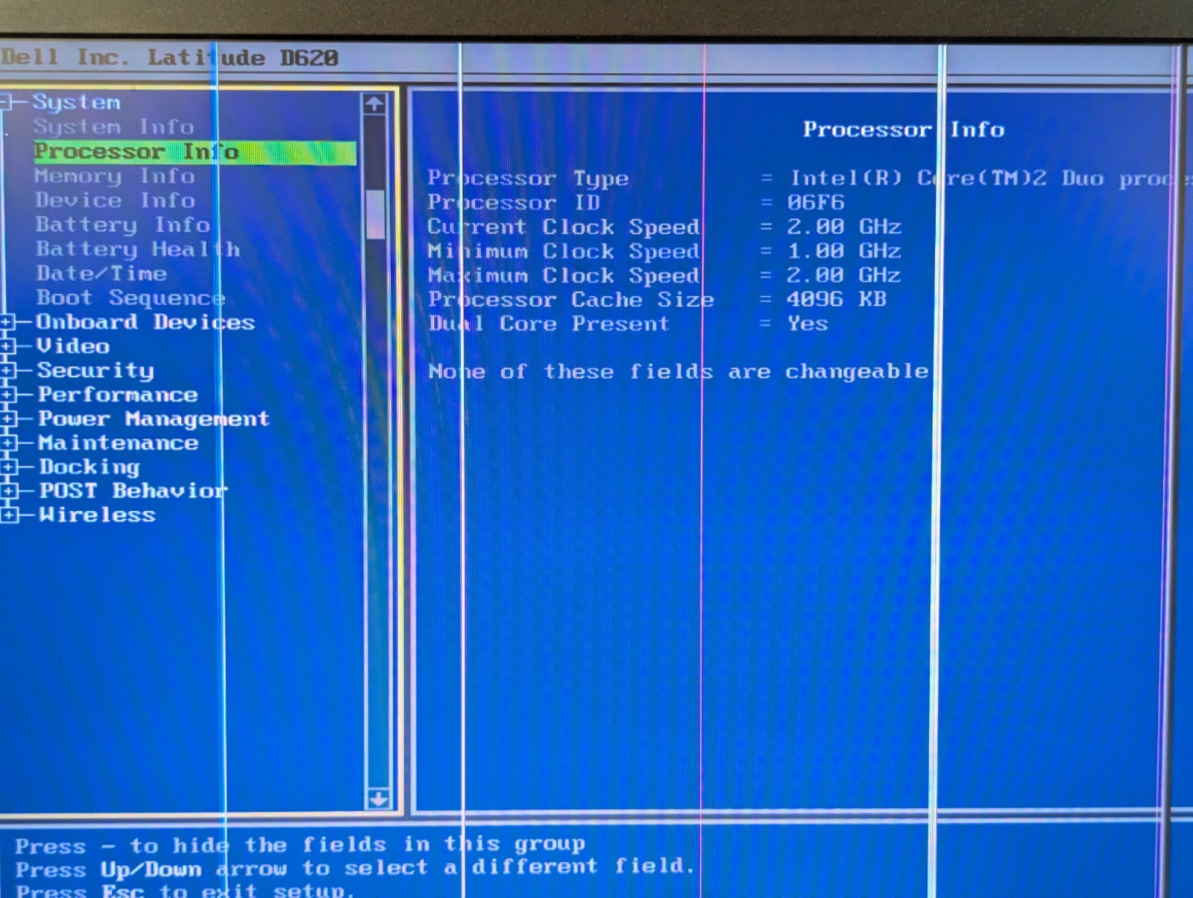Expand the Performance group
Viewport: 1193px width, 898px height.
[7, 395]
